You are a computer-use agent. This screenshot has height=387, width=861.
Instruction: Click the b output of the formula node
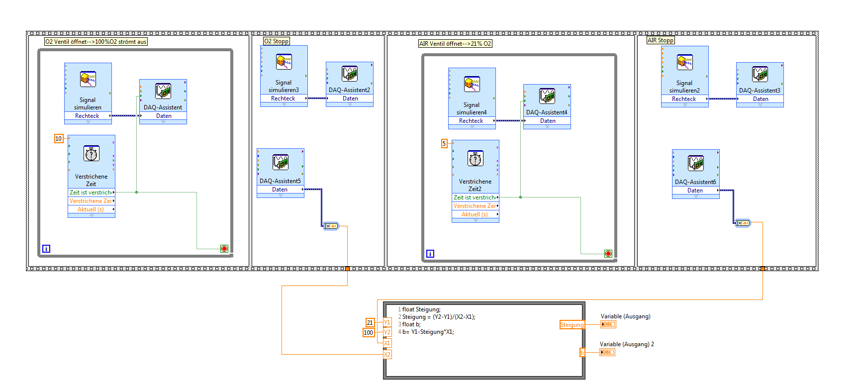click(582, 353)
